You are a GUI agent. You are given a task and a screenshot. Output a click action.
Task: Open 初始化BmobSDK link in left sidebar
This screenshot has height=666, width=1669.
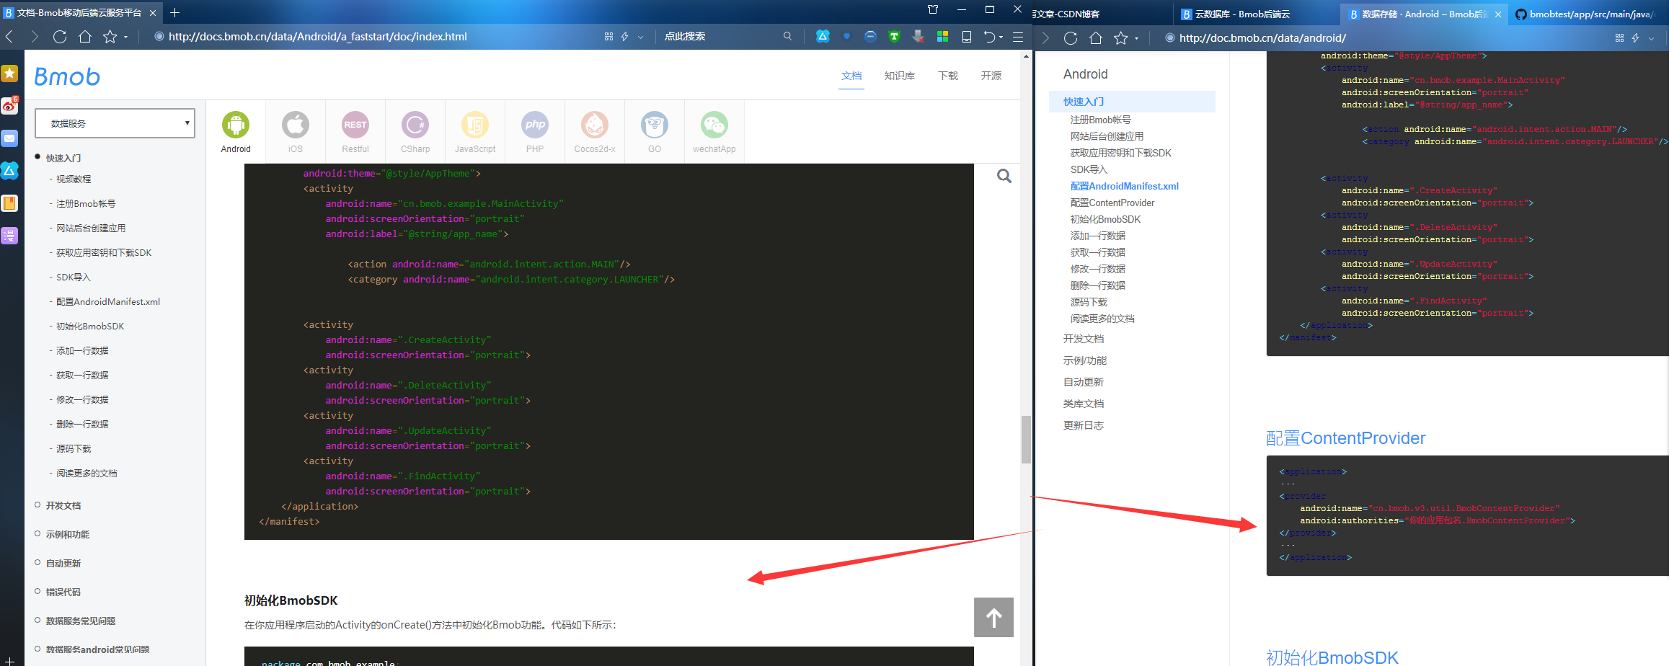coord(90,326)
